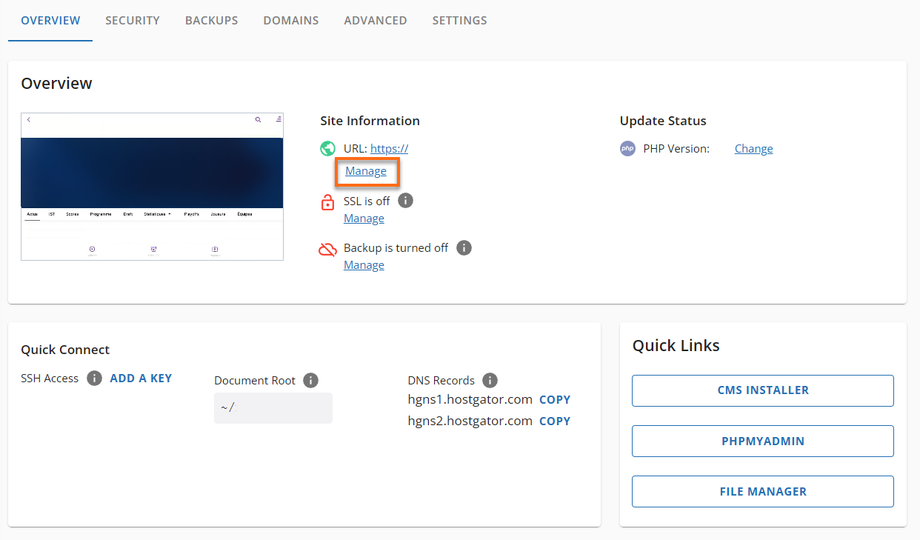This screenshot has width=920, height=540.
Task: Click the globe icon beside the site URL
Action: coord(327,148)
